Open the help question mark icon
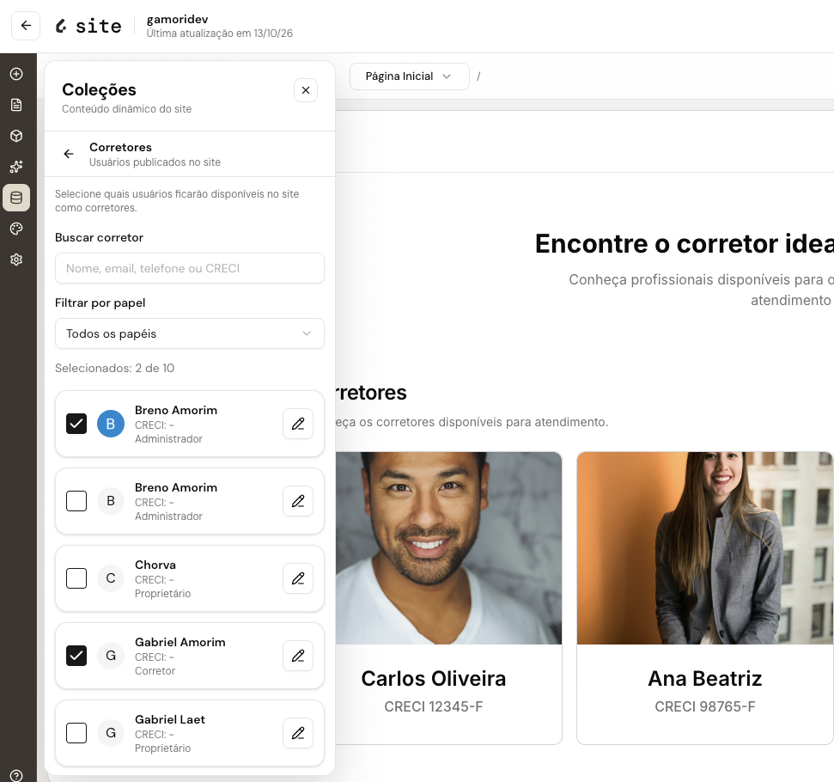This screenshot has width=834, height=782. coord(16,776)
